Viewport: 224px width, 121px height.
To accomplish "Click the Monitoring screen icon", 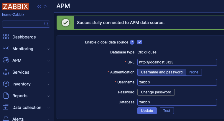I will tap(6, 48).
